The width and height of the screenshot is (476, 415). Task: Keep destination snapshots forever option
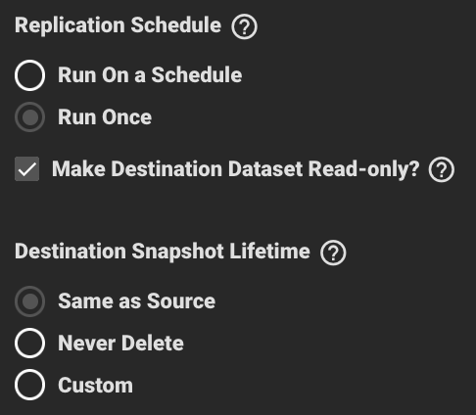point(29,344)
